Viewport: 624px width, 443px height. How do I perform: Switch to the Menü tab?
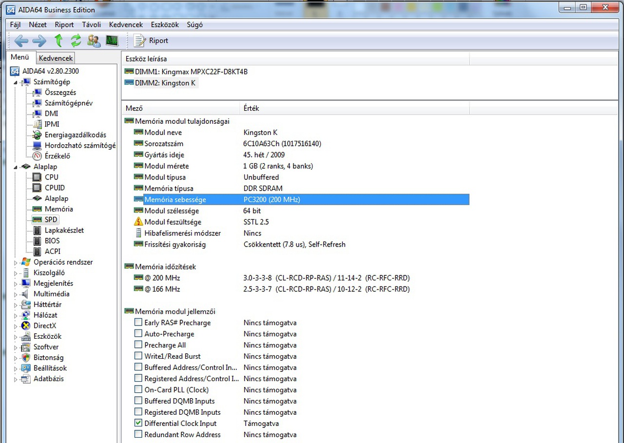point(20,58)
